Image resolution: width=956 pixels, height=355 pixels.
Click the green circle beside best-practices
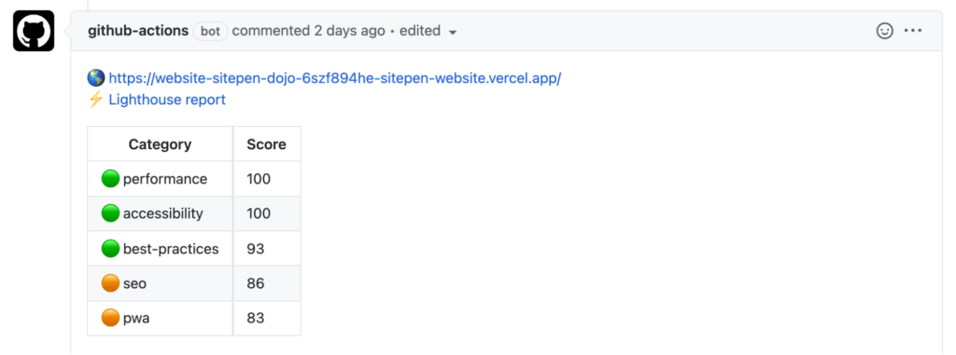click(x=110, y=249)
